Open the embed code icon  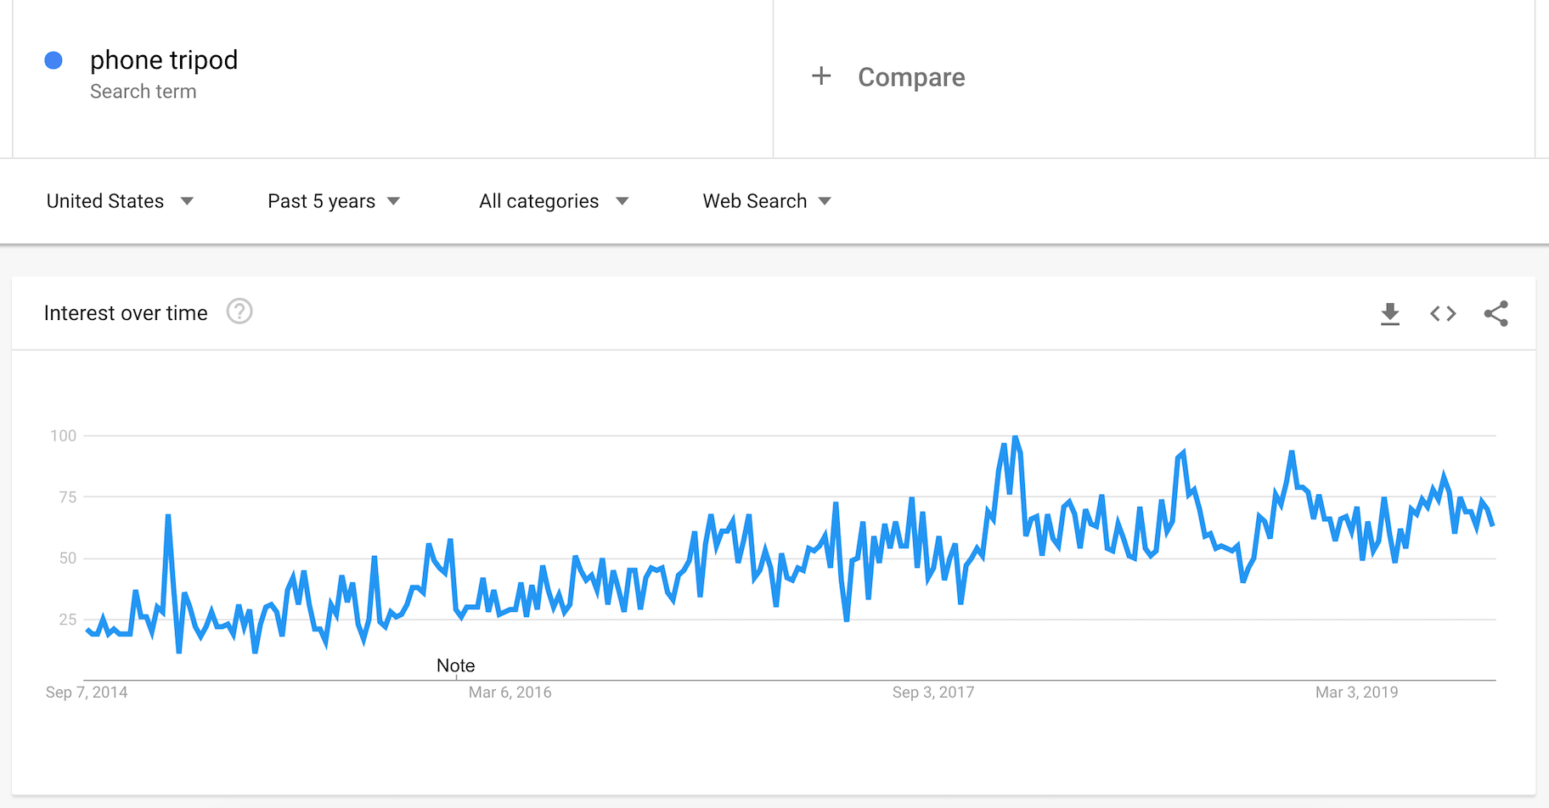tap(1443, 314)
